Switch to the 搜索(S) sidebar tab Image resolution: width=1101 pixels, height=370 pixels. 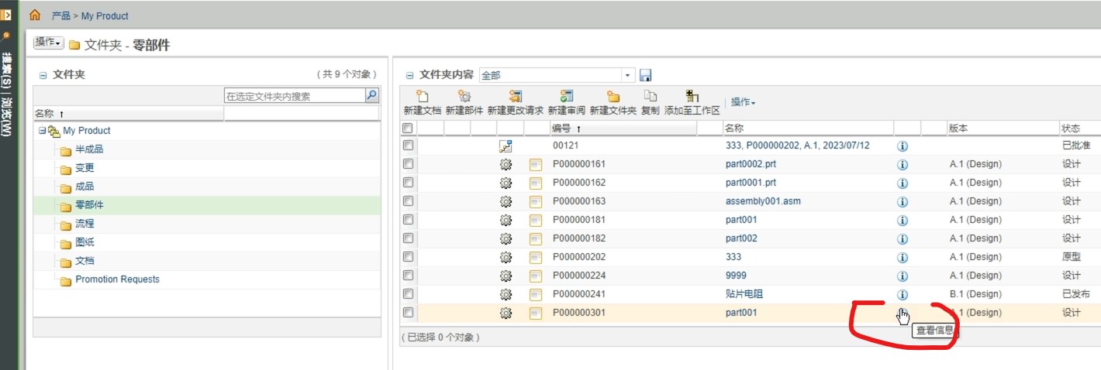(7, 70)
